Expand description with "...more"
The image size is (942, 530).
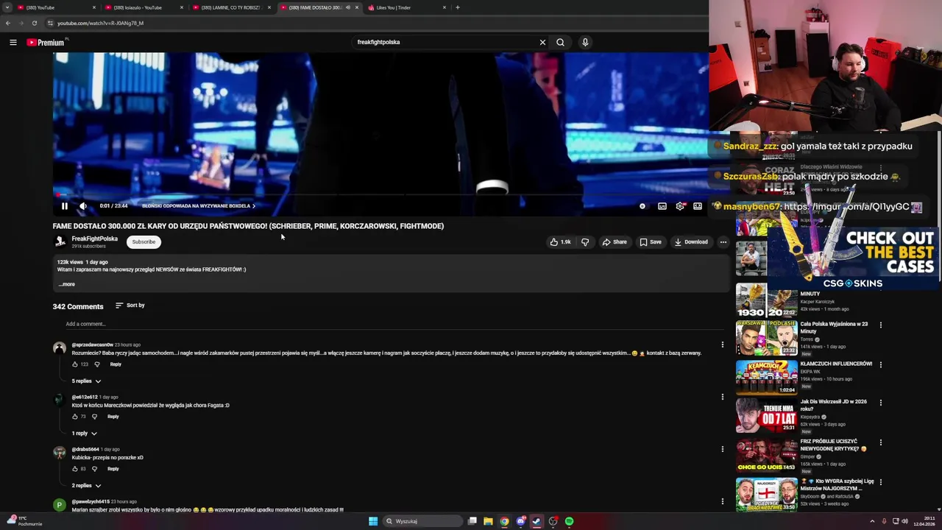pos(66,284)
